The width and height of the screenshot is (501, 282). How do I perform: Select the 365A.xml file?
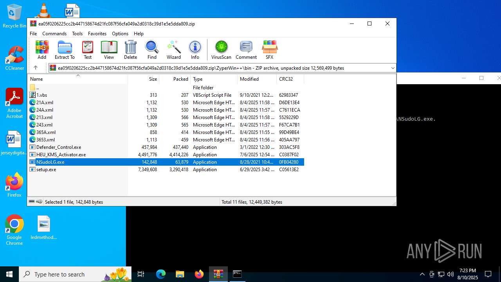pyautogui.click(x=166, y=132)
